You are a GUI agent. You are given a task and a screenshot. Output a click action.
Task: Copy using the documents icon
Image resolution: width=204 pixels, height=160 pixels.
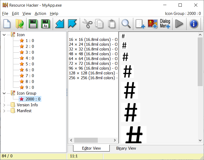coord(99,24)
